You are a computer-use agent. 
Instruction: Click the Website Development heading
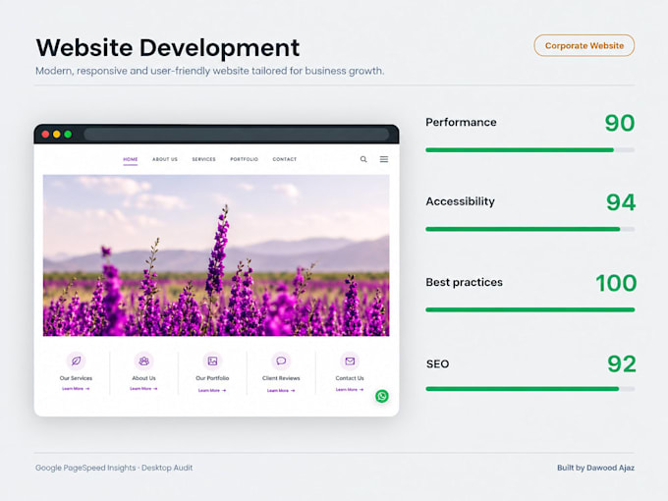coord(168,47)
